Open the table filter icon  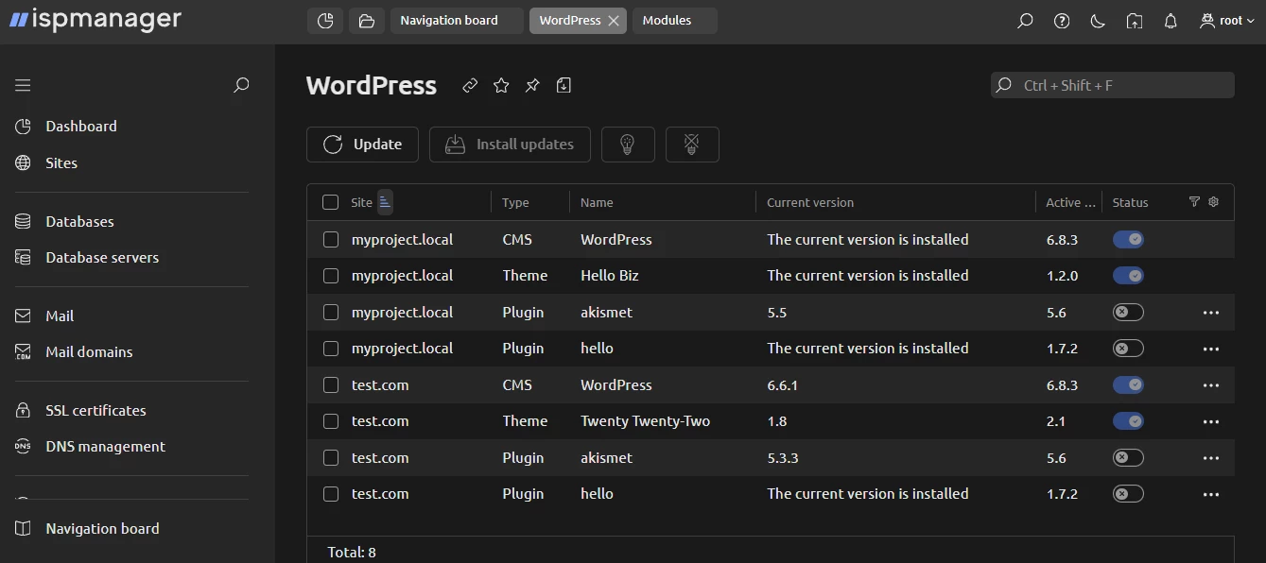(1193, 201)
